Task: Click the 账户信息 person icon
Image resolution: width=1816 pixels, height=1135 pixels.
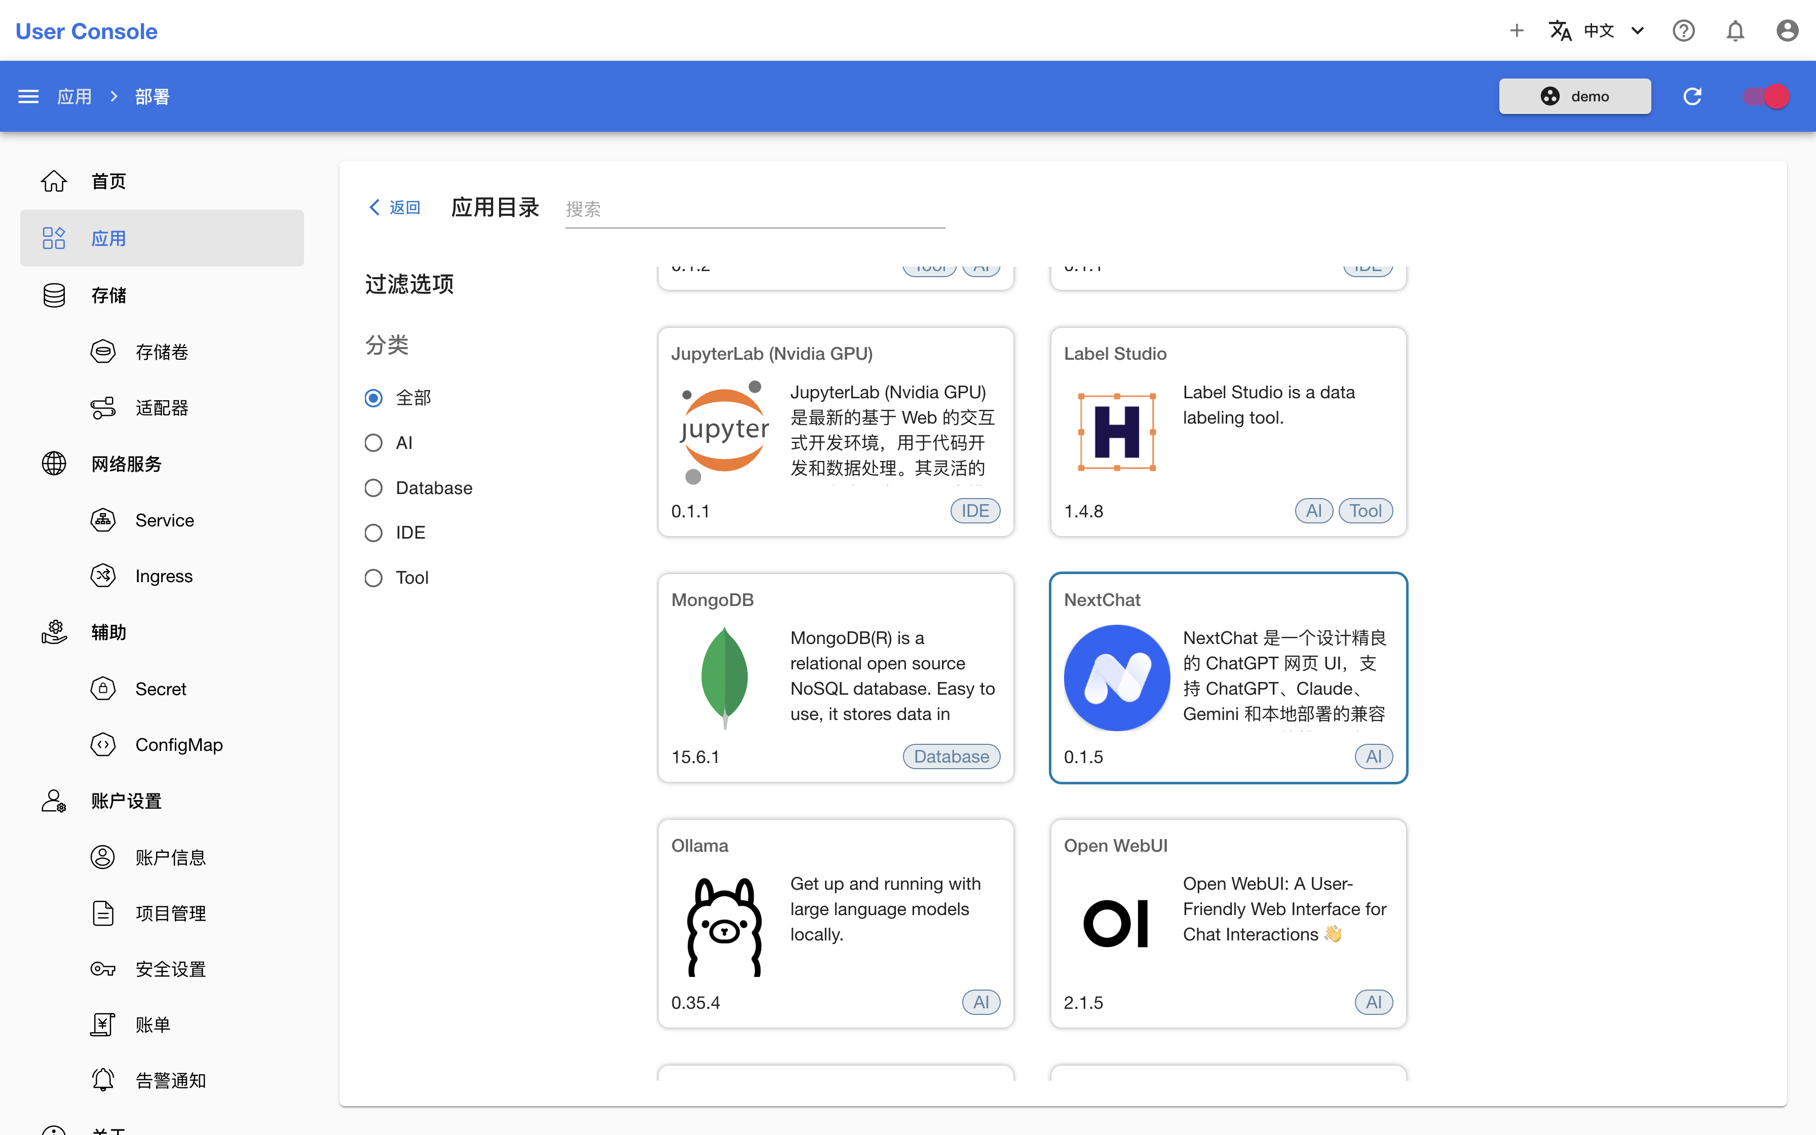Action: (103, 856)
